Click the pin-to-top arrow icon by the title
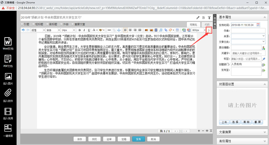This screenshot has width=269, height=145. (x=209, y=18)
